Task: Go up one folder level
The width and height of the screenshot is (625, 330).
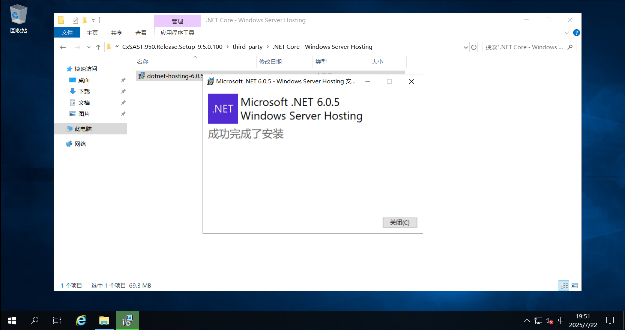Action: [98, 47]
